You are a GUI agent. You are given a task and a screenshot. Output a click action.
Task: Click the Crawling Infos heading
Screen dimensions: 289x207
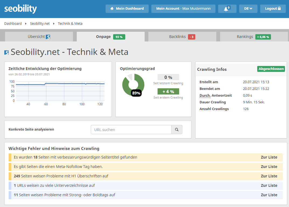(212, 69)
